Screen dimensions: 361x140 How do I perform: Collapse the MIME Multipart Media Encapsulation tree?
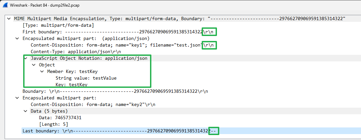(x=9, y=18)
